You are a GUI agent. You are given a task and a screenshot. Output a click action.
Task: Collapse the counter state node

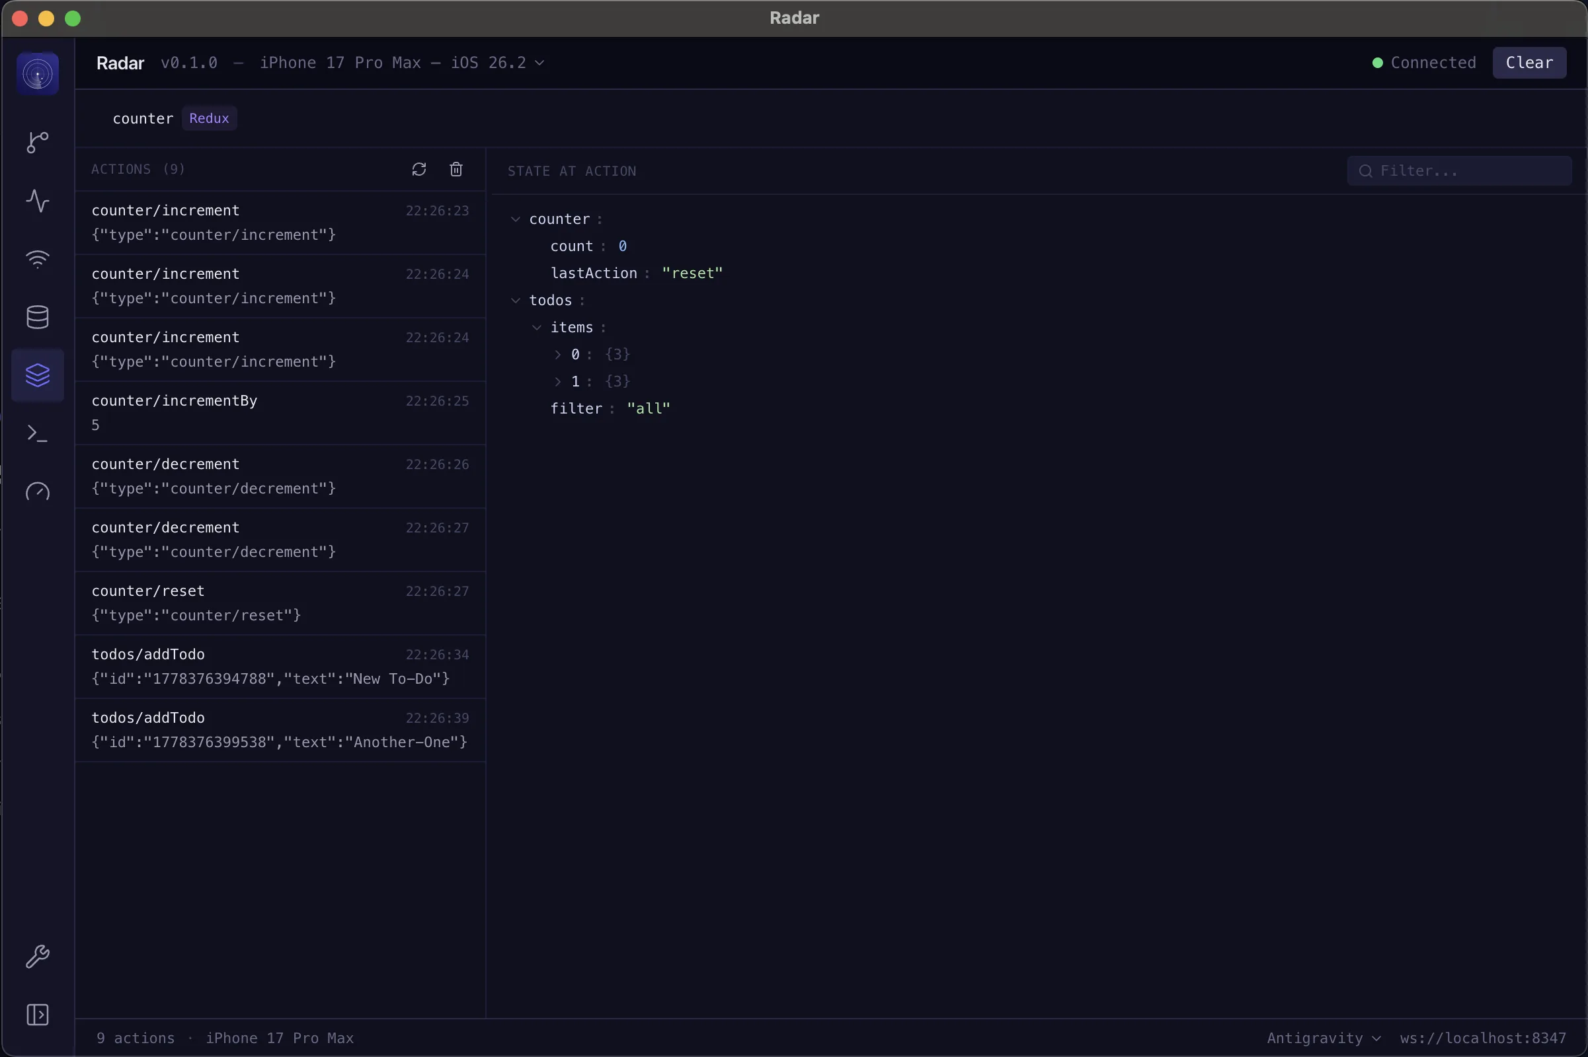tap(516, 219)
